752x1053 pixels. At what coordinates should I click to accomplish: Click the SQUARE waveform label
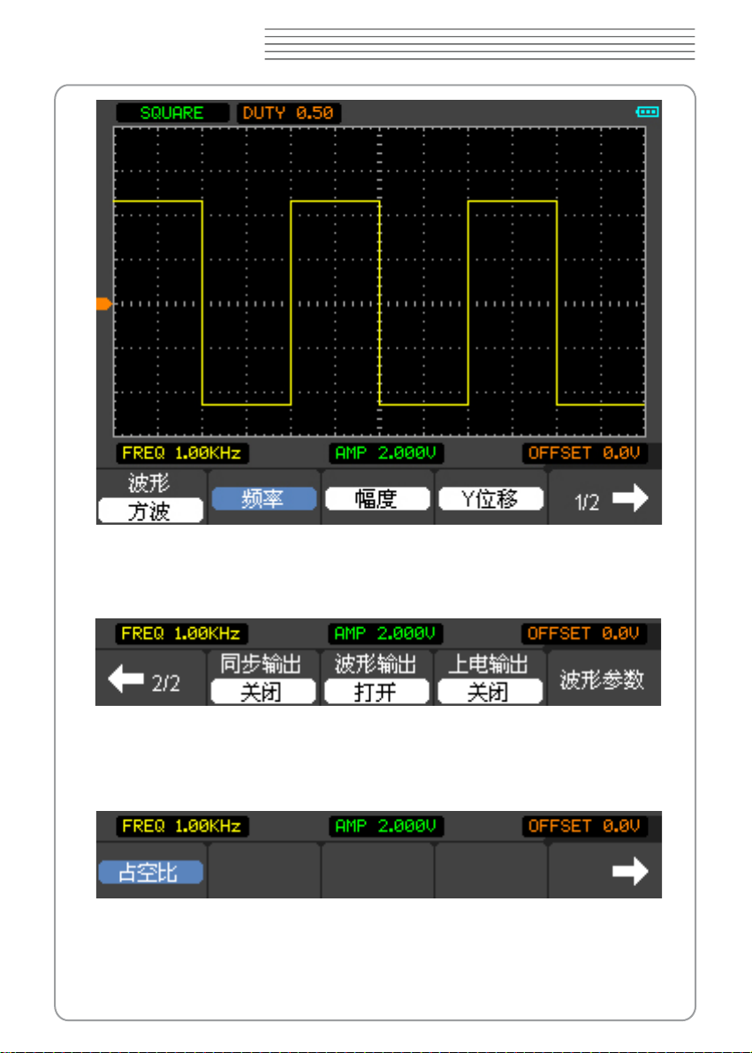172,113
